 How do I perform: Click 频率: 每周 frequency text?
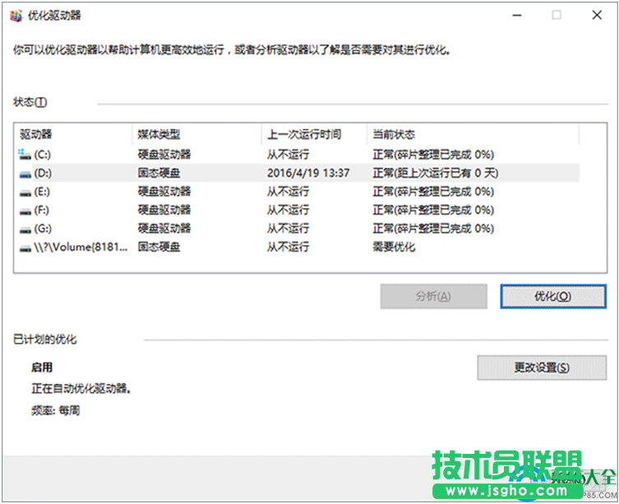56,411
